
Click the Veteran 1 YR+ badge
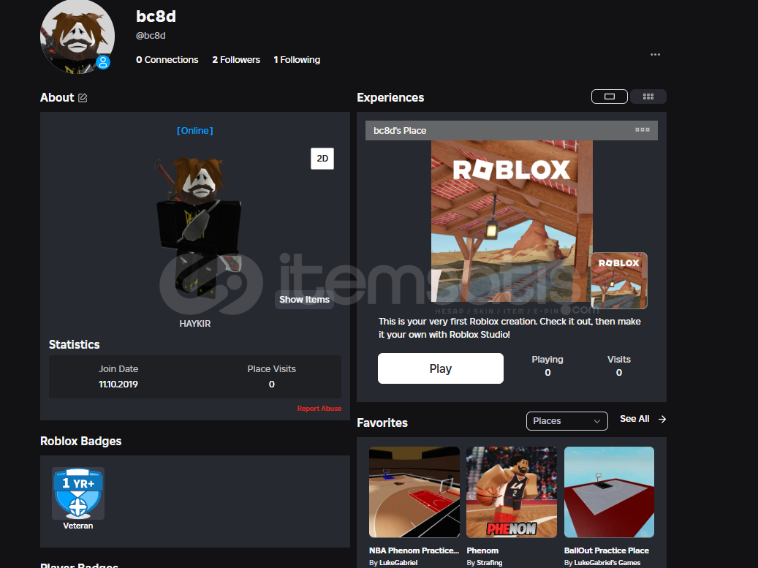click(x=77, y=493)
